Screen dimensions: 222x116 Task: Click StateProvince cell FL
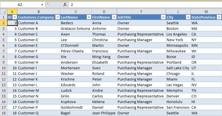coord(206,79)
